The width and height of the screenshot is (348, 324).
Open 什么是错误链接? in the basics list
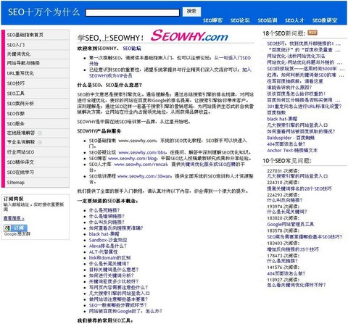coord(107,216)
